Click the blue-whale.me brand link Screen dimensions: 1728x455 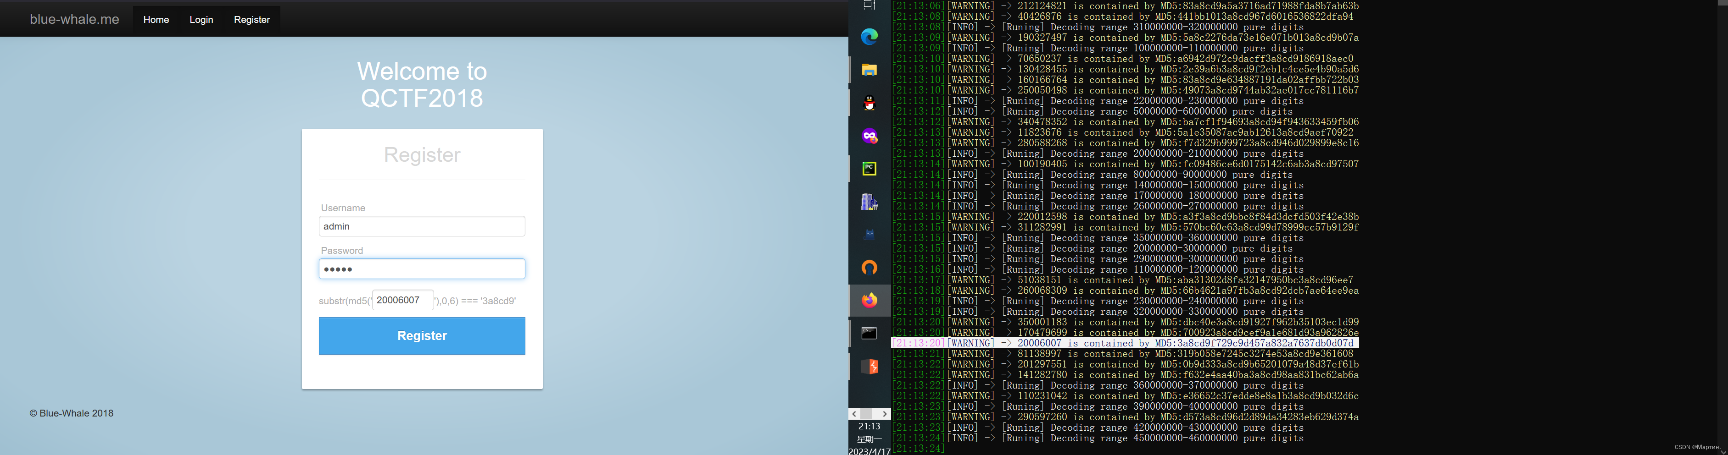pyautogui.click(x=74, y=19)
